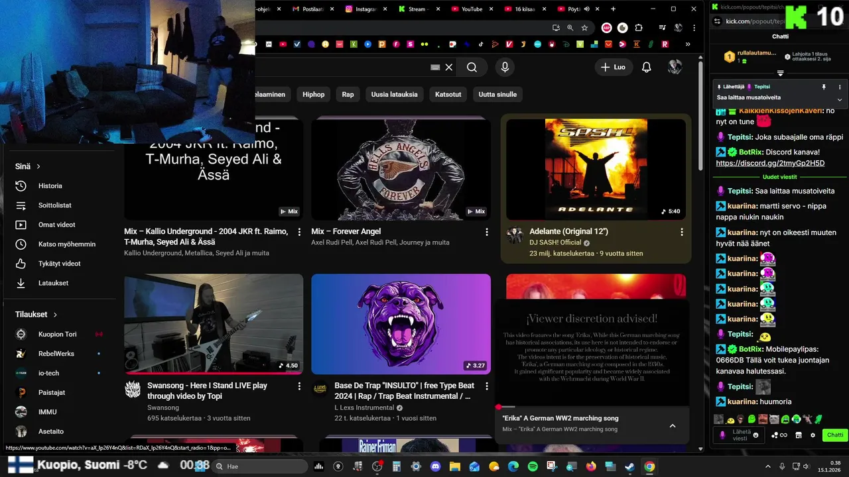
Task: Open File Explorer from the taskbar
Action: point(454,466)
